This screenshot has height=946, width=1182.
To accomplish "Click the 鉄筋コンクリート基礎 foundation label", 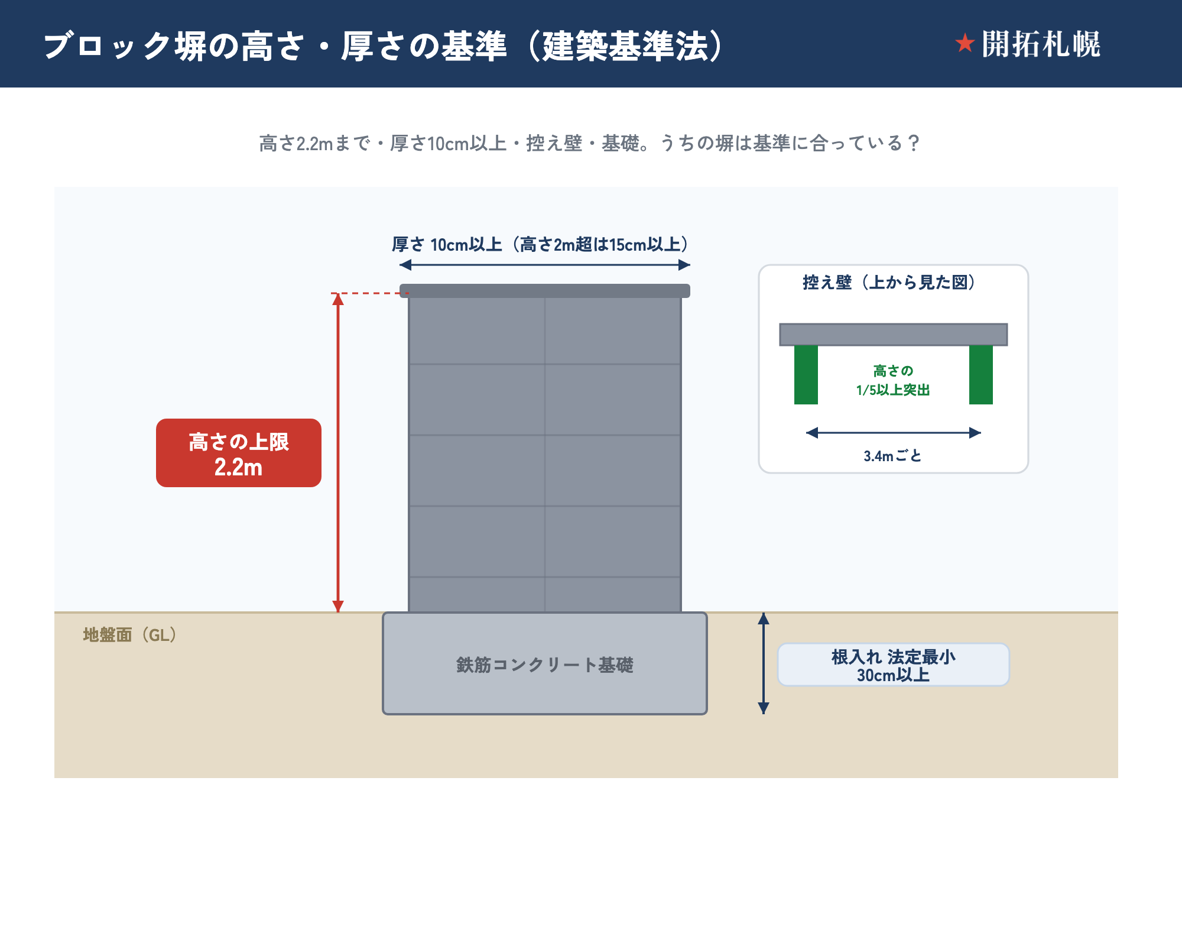I will point(545,665).
